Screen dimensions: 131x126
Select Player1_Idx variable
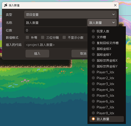click(x=107, y=72)
